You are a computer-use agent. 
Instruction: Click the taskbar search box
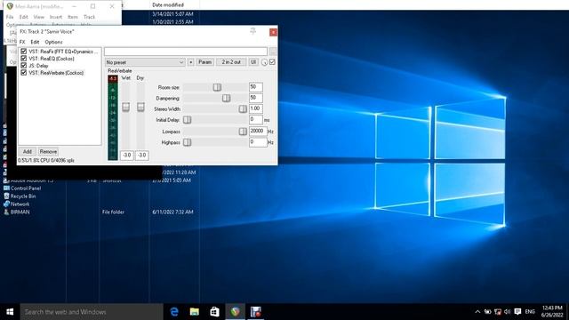coord(92,312)
